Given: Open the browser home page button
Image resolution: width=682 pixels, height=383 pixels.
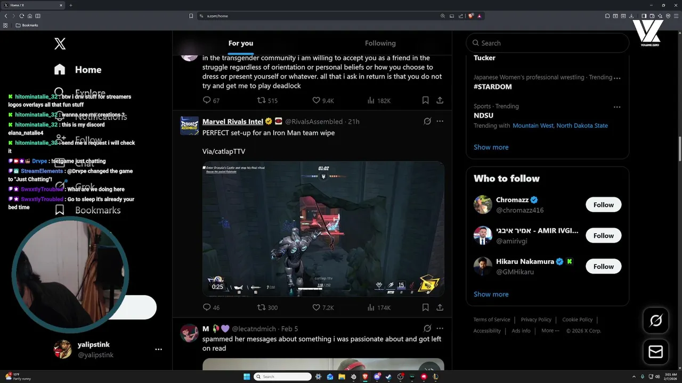Looking at the screenshot, I should pyautogui.click(x=30, y=16).
